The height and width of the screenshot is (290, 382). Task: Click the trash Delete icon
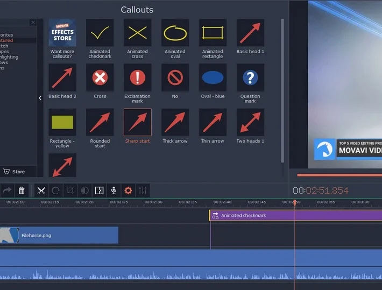pyautogui.click(x=22, y=190)
